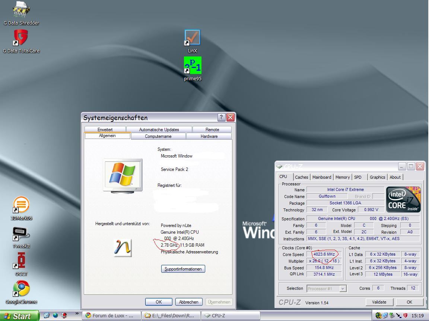Switch to the E:\_Files\Down explorer taskbar button
This screenshot has height=321, width=429.
point(171,315)
